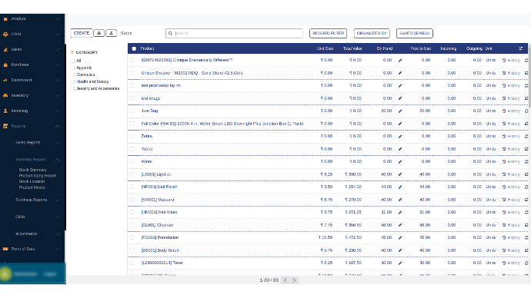This screenshot has height=298, width=531.
Task: Check the Cosmetics category checkbox
Action: 72,74
